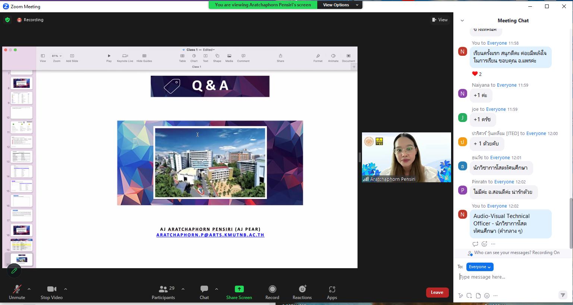Click the text format icon in chat
This screenshot has height=305, width=573.
[461, 296]
